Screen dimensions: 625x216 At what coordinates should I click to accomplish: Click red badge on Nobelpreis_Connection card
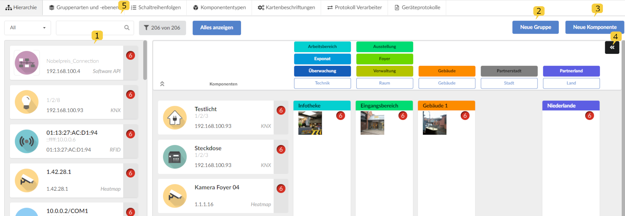131,55
